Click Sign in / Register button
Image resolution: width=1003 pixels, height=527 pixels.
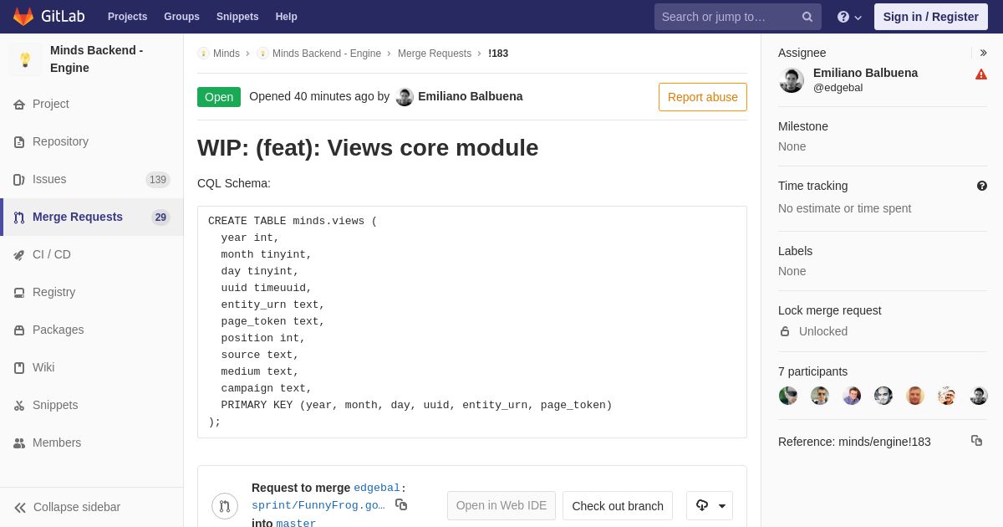(931, 17)
